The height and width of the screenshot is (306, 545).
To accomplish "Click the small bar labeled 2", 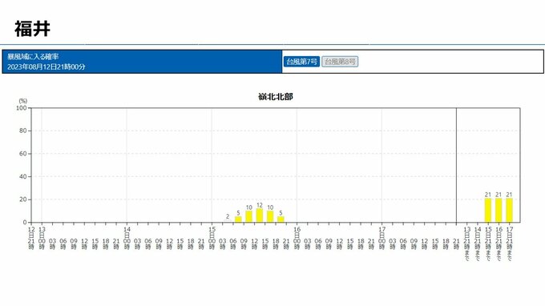I will pyautogui.click(x=228, y=221).
